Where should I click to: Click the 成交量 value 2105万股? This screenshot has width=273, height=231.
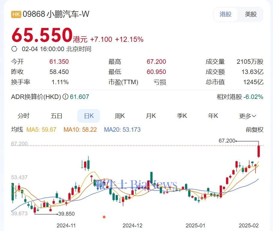click(250, 62)
